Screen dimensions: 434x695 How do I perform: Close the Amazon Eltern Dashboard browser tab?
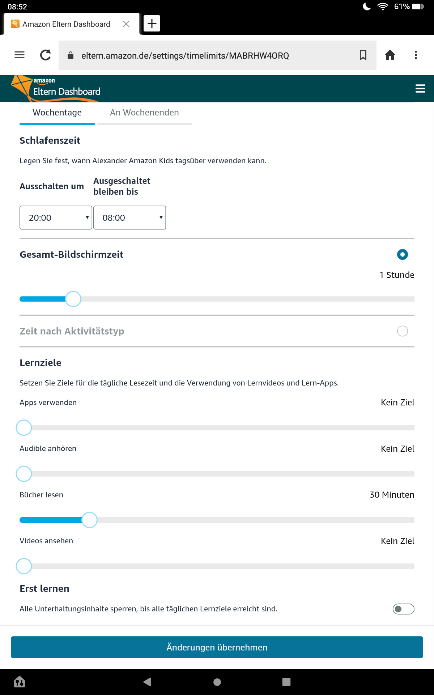tap(126, 24)
